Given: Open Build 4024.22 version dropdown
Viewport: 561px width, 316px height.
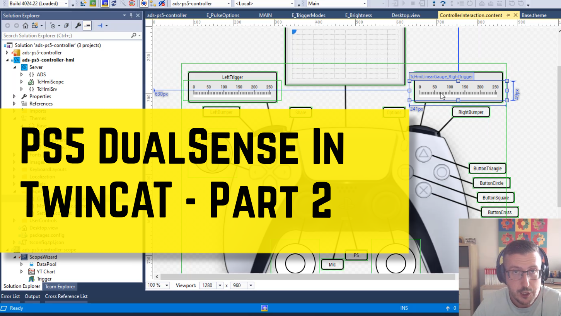Looking at the screenshot, I should point(66,3).
